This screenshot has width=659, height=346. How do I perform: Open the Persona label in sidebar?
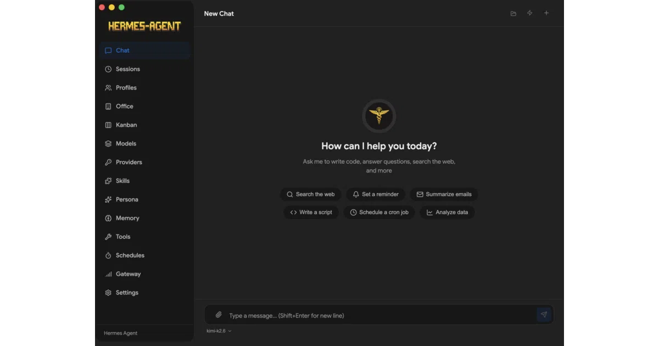point(127,200)
